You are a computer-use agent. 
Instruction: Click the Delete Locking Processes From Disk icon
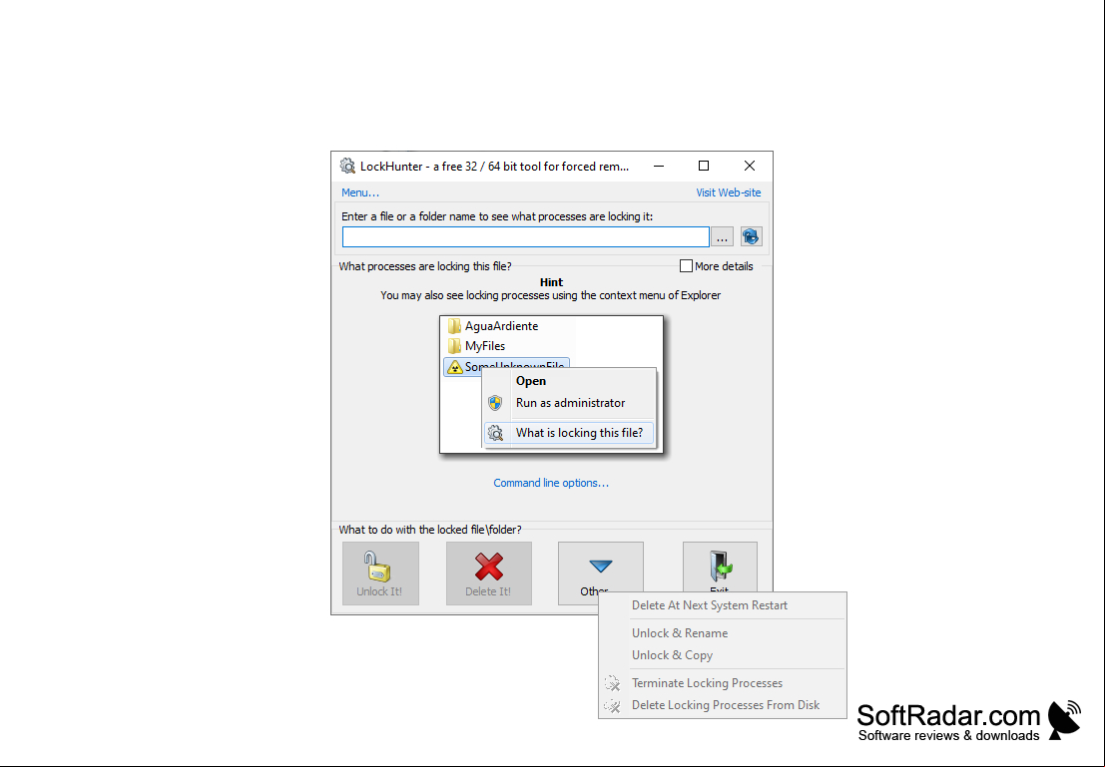tap(613, 705)
